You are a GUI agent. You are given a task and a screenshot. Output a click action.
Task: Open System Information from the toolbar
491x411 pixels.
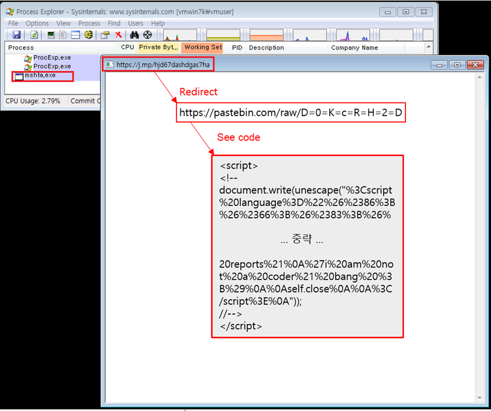tap(51, 35)
